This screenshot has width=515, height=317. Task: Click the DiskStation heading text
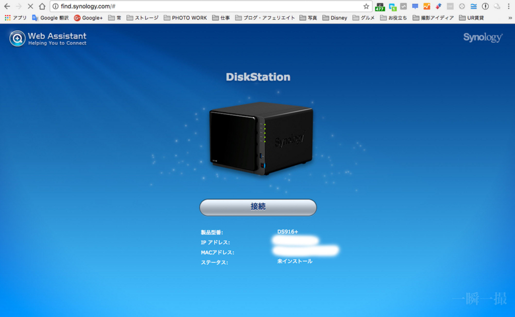pos(258,77)
